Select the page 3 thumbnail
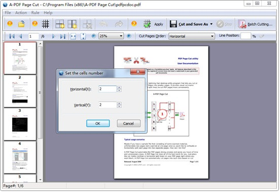Image resolution: width=280 pixels, height=192 pixels. pyautogui.click(x=20, y=124)
